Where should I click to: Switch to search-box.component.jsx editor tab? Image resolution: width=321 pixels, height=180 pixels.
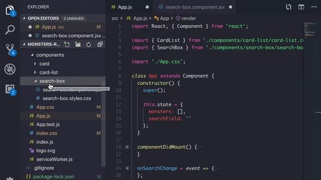[x=195, y=7]
